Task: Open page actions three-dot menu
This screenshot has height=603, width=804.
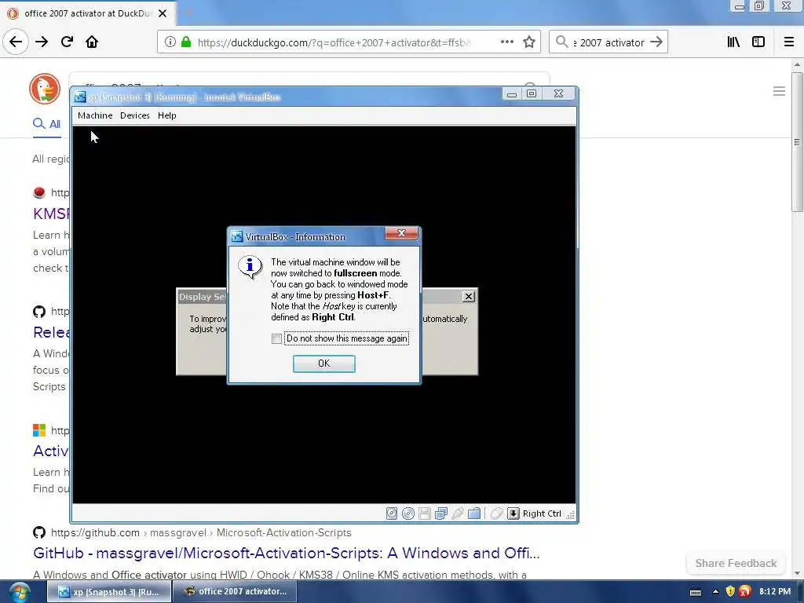Action: [x=507, y=42]
